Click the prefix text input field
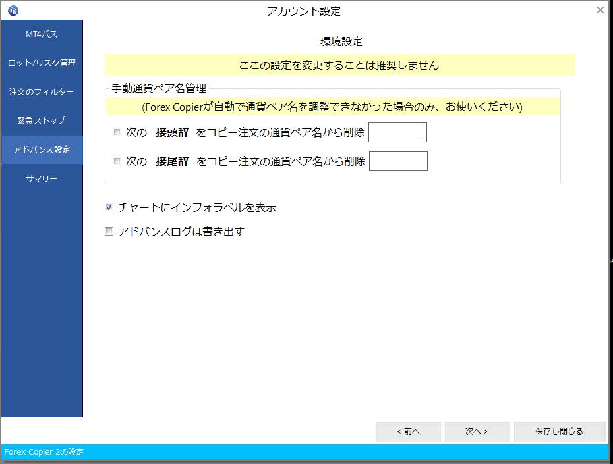613x464 pixels. click(398, 132)
